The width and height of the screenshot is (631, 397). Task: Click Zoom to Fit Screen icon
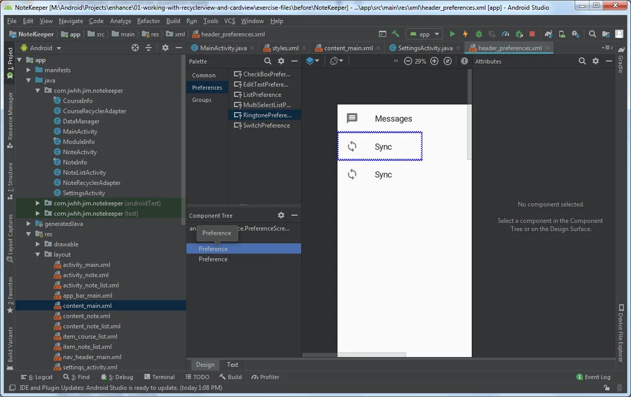click(448, 61)
